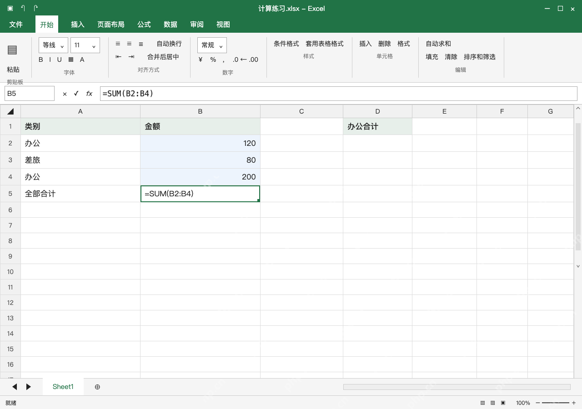Screen dimensions: 582x409
Task: Increase indent in alignment group
Action: (131, 57)
